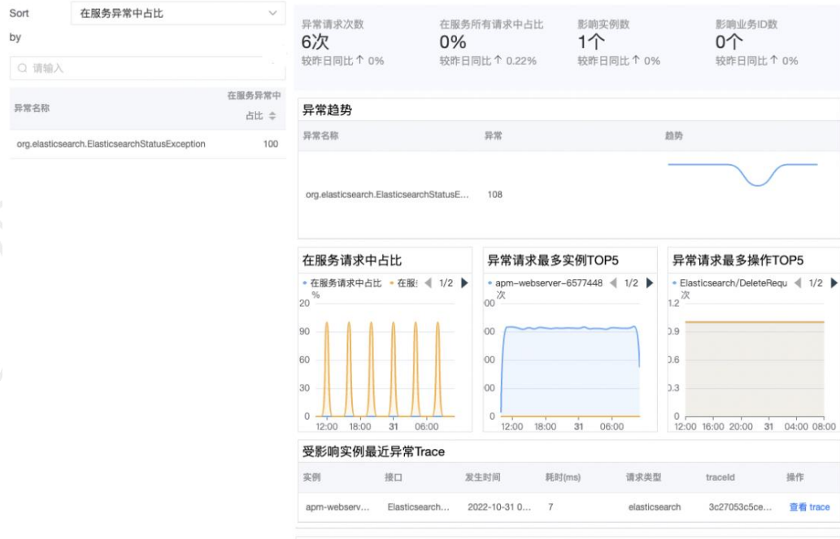Previous legend page in 异常请求最多操作TOP5 chart
This screenshot has height=539, width=840.
pos(799,283)
